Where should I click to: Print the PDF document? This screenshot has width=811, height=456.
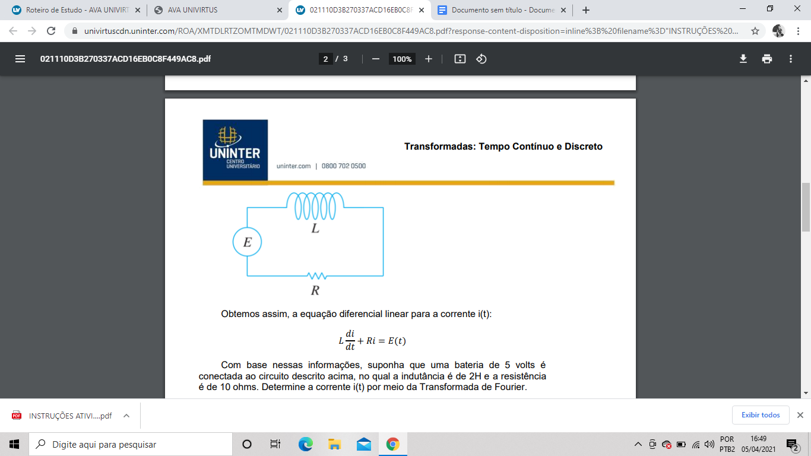coord(767,59)
